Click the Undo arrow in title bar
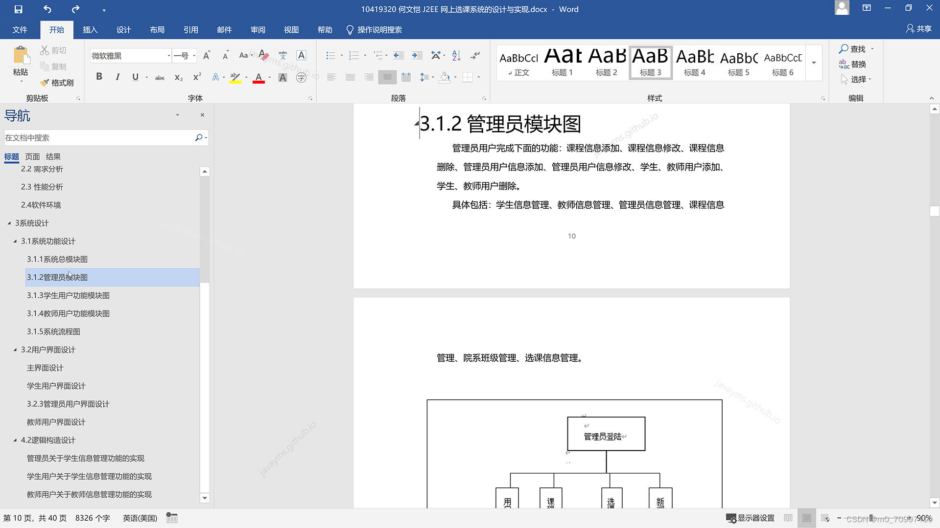Screen dimensions: 940x528 click(x=47, y=9)
